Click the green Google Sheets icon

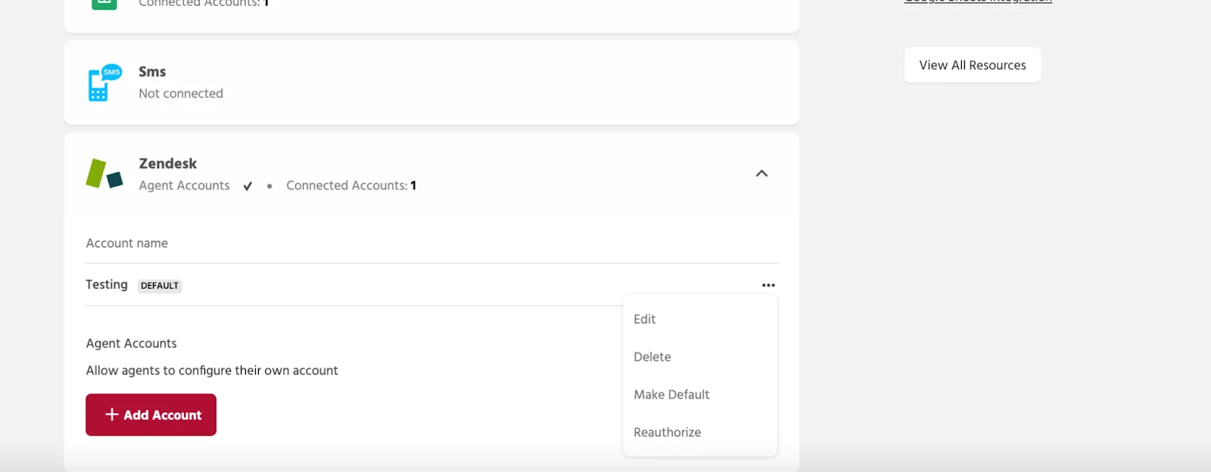[104, 3]
